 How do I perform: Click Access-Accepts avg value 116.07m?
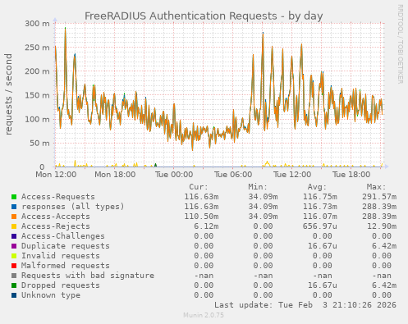coord(319,217)
